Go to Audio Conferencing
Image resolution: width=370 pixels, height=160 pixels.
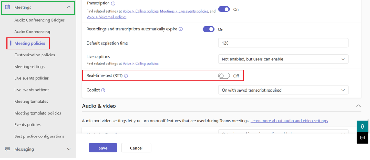coord(32,32)
